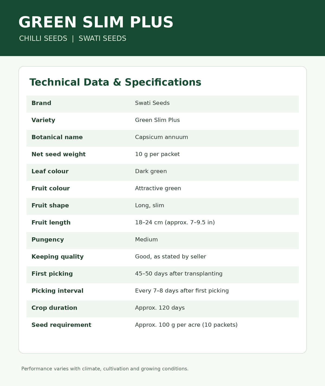
Task: Select the Every 7–8 days value
Action: (x=182, y=291)
